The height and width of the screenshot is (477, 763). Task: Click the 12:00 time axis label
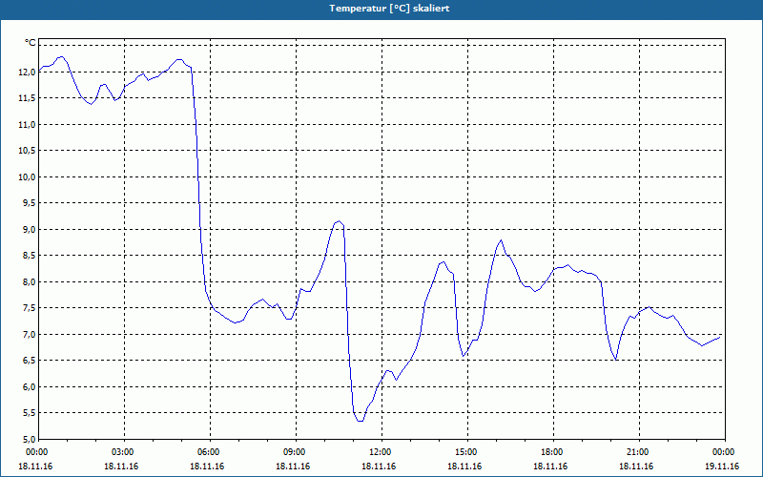point(380,452)
